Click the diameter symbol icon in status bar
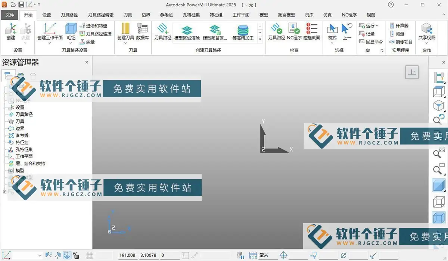This screenshot has width=448, height=261. click(343, 255)
